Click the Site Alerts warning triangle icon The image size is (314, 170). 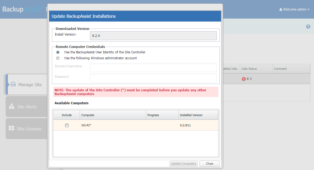[x=12, y=106]
